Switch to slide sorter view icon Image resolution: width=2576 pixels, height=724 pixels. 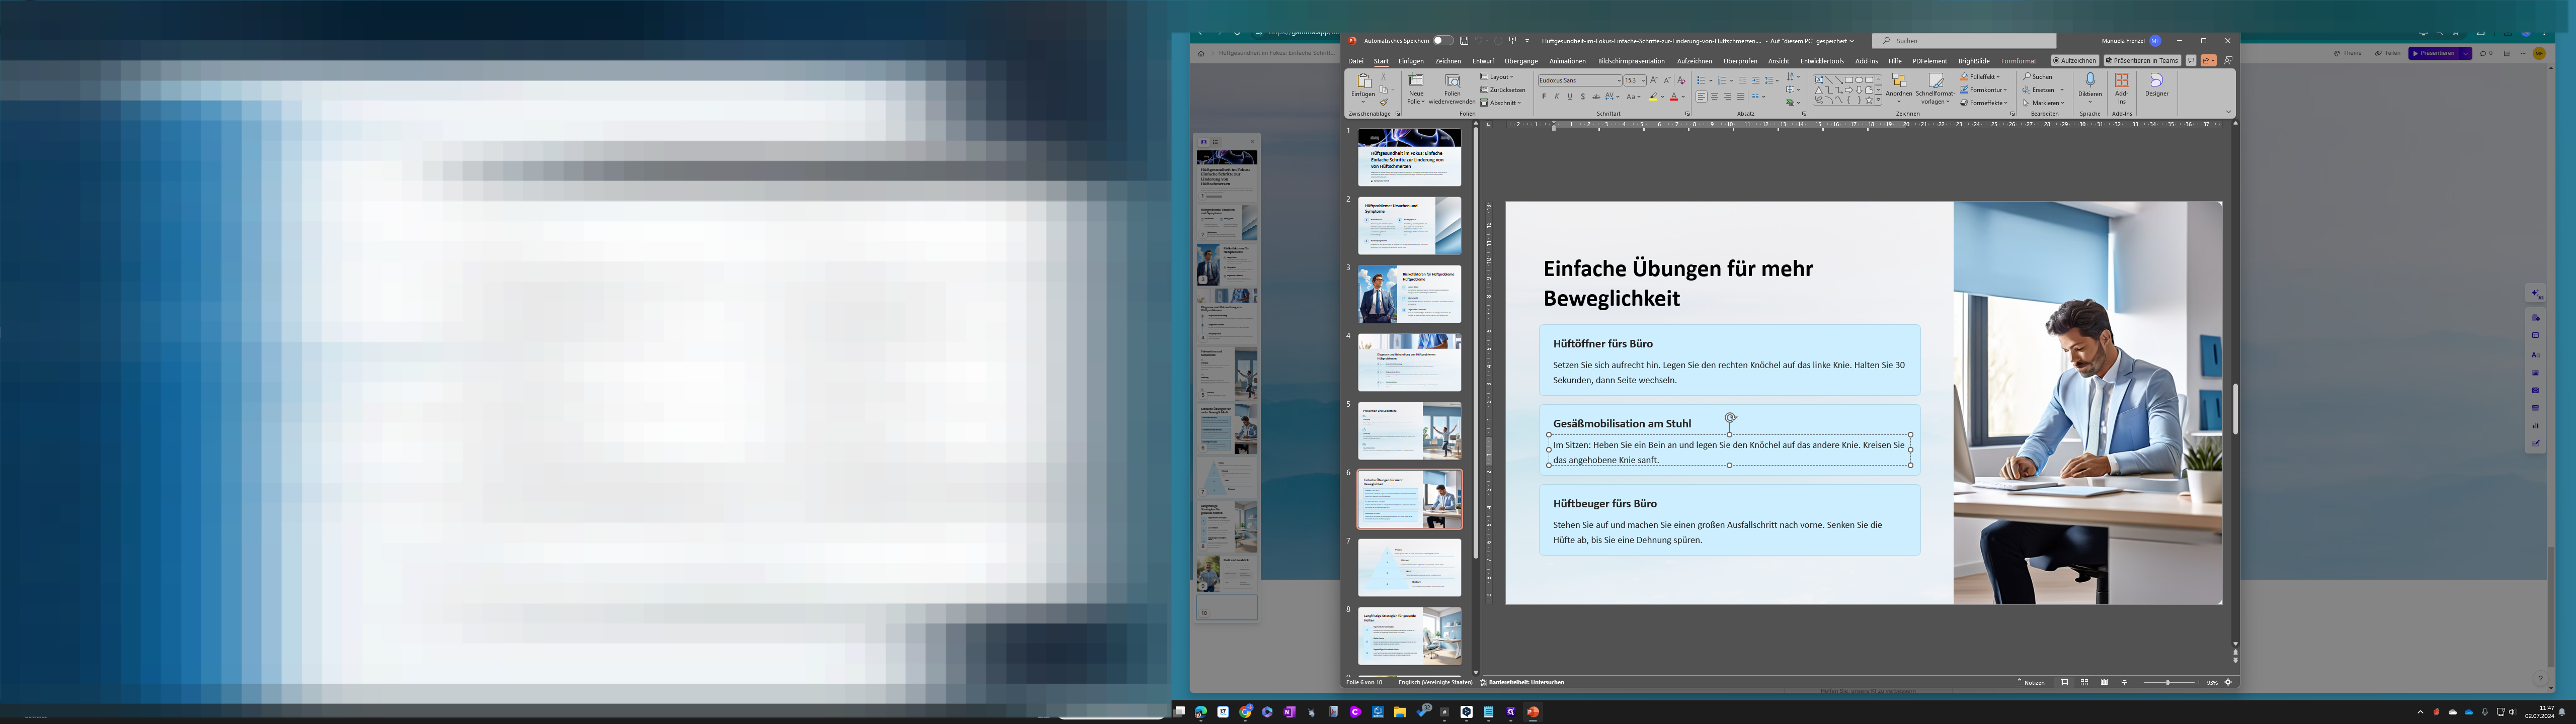(x=2084, y=682)
